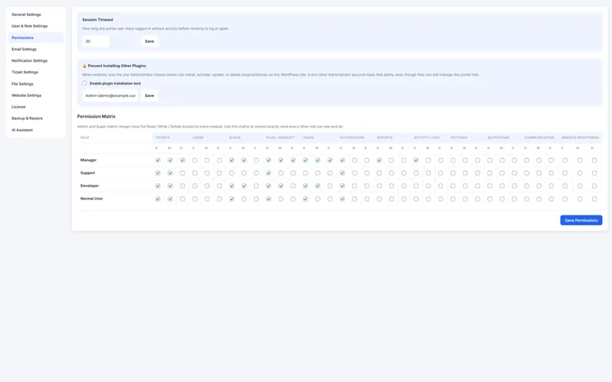Toggle Support Notification Read permission
Viewport: 612px width, 382px height.
(342, 173)
